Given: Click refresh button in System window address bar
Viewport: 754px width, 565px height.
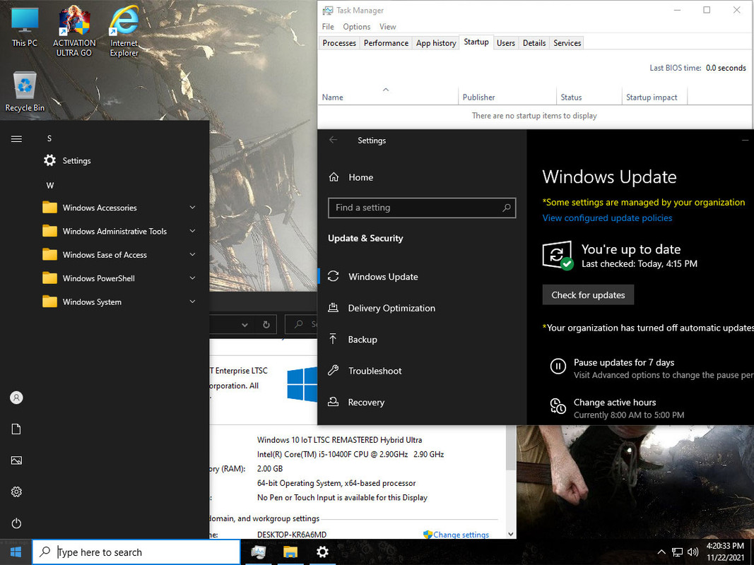Looking at the screenshot, I should click(x=266, y=325).
